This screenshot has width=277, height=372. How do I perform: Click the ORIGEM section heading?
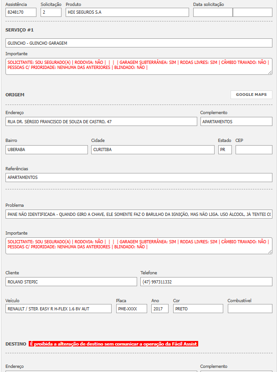15,94
